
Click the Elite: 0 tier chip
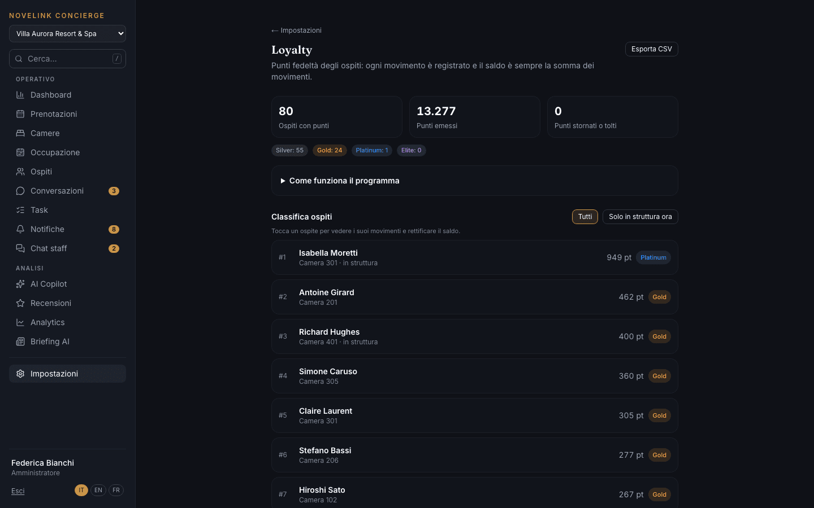click(x=412, y=150)
